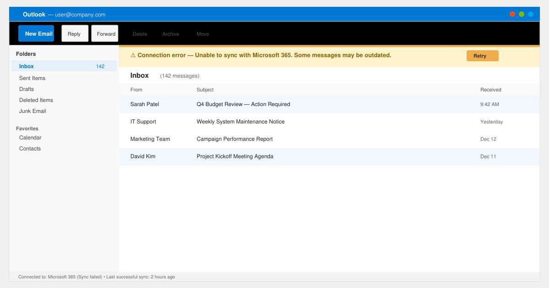Image resolution: width=549 pixels, height=288 pixels.
Task: Click the (142 messages) count label
Action: [x=180, y=76]
